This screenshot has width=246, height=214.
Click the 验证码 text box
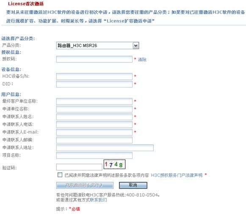79,167
